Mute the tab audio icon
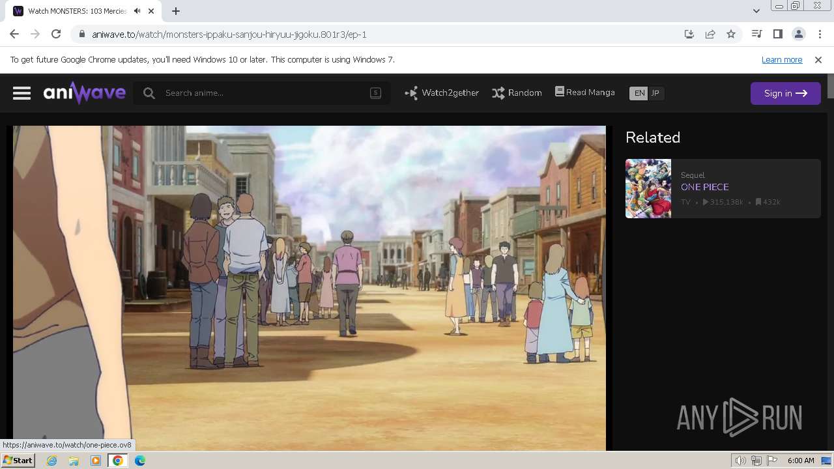This screenshot has width=834, height=469. point(137,11)
